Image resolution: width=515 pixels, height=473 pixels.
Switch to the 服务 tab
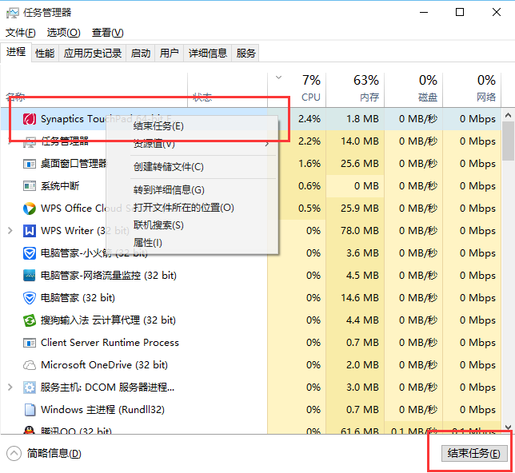click(x=246, y=53)
